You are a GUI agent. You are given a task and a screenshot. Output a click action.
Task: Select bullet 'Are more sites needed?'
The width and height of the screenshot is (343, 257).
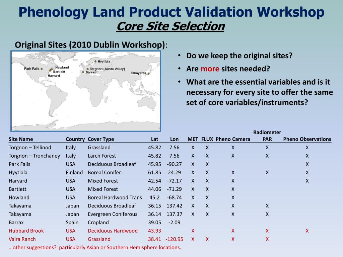228,69
